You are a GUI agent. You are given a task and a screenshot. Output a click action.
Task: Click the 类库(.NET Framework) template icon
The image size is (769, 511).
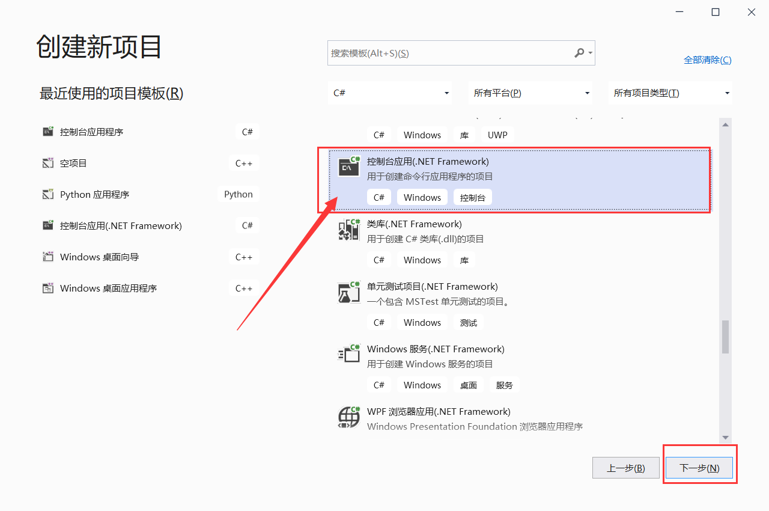coord(349,230)
